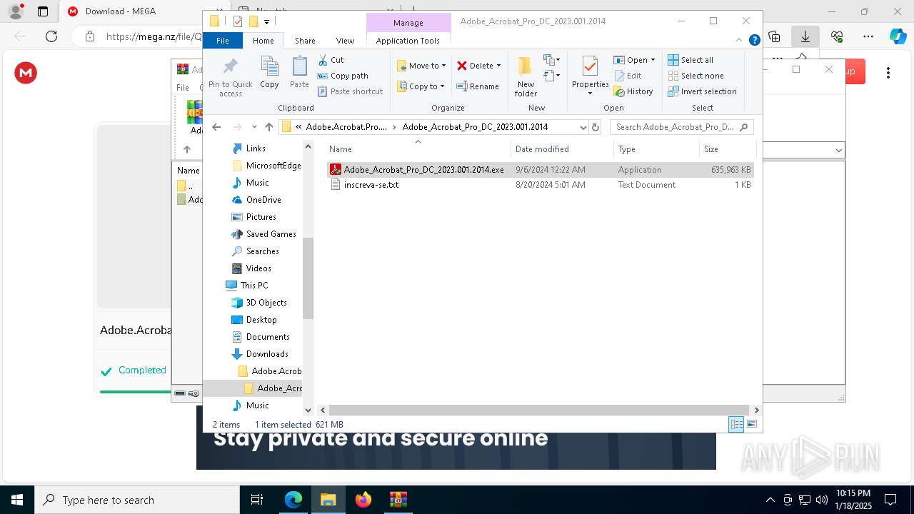Select inscreva-se.txt file

coord(541,185)
